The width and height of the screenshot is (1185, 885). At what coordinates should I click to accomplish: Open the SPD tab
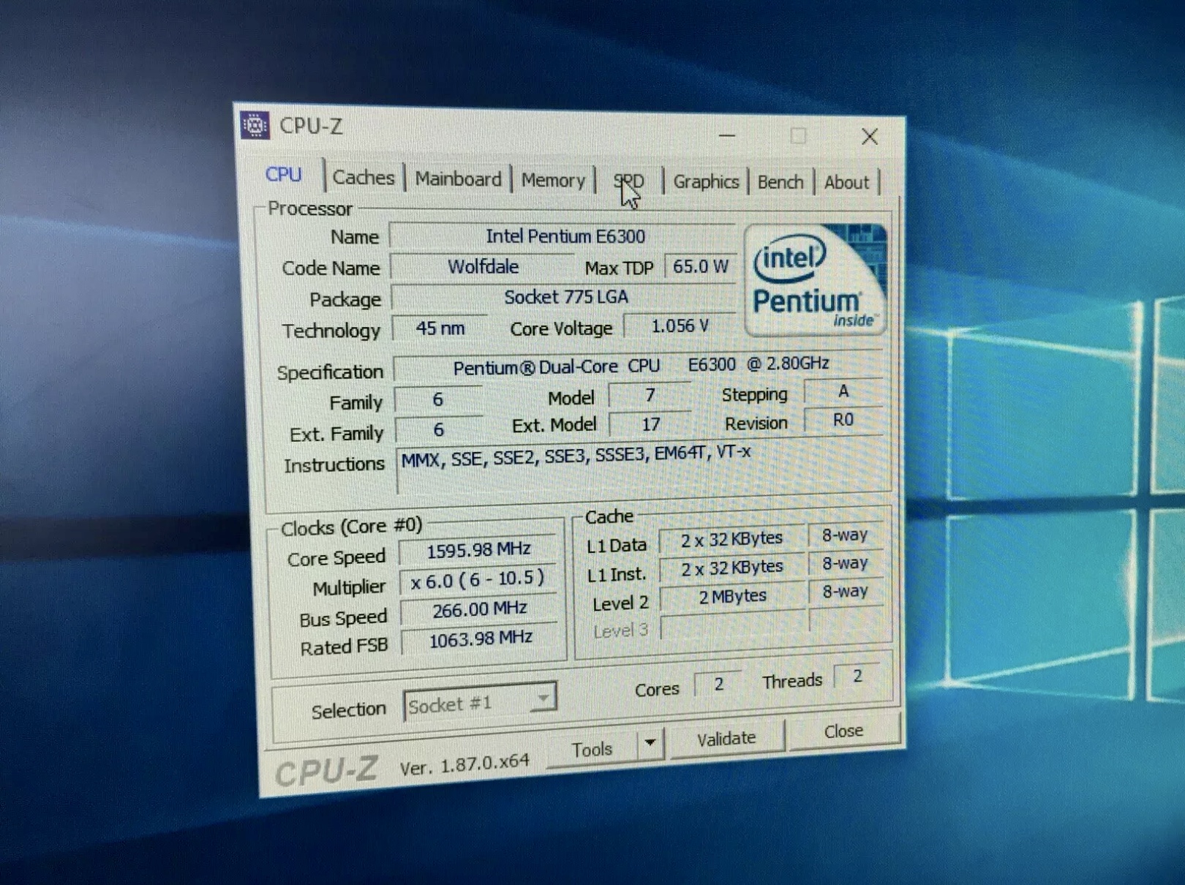tap(629, 181)
